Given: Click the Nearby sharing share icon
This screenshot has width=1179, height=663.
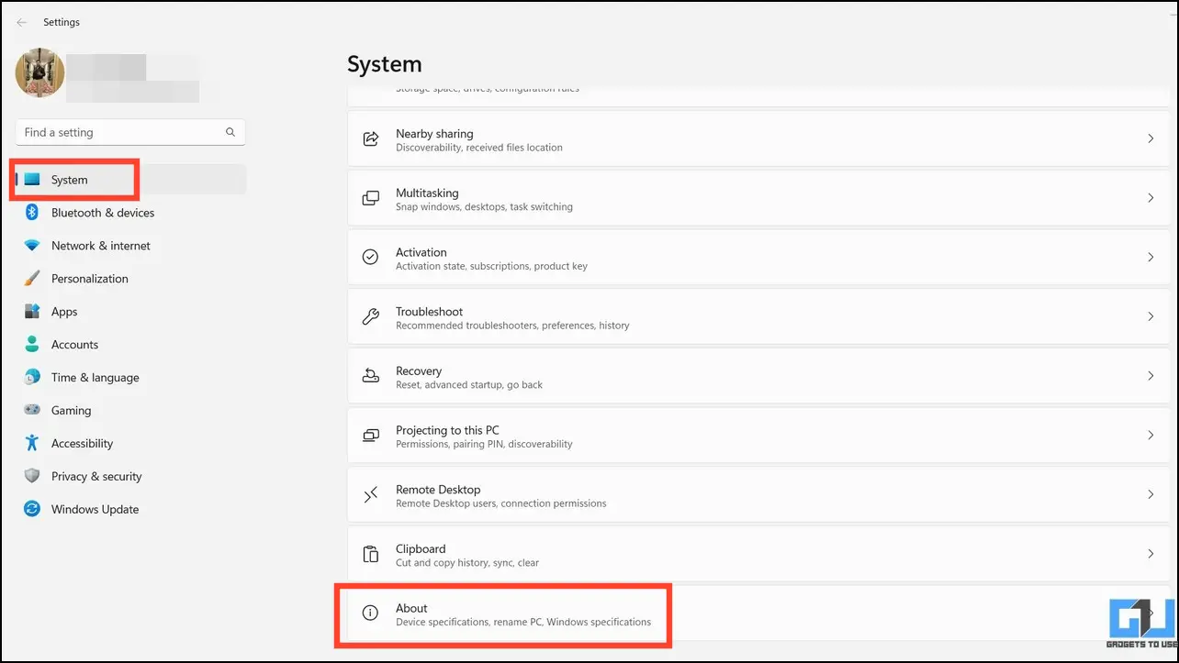Looking at the screenshot, I should [371, 139].
